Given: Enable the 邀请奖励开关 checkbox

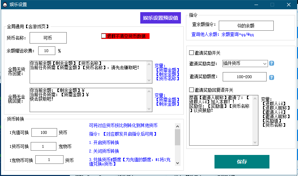Looking at the screenshot, I should [191, 52].
